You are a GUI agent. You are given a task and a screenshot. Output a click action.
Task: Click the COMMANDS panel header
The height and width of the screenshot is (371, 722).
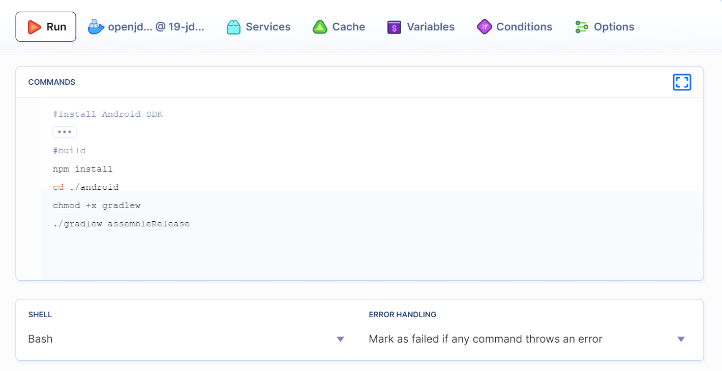(51, 82)
